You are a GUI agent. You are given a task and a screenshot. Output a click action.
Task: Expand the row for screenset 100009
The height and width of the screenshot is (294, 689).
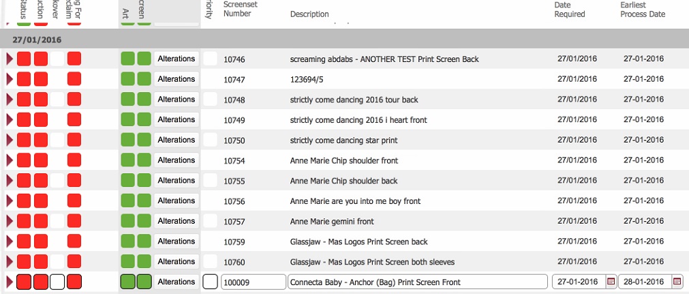click(x=10, y=282)
